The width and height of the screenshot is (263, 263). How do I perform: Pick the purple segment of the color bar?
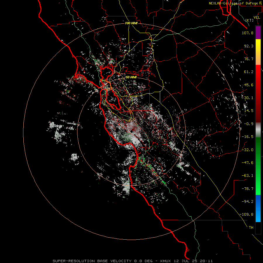pos(258,32)
